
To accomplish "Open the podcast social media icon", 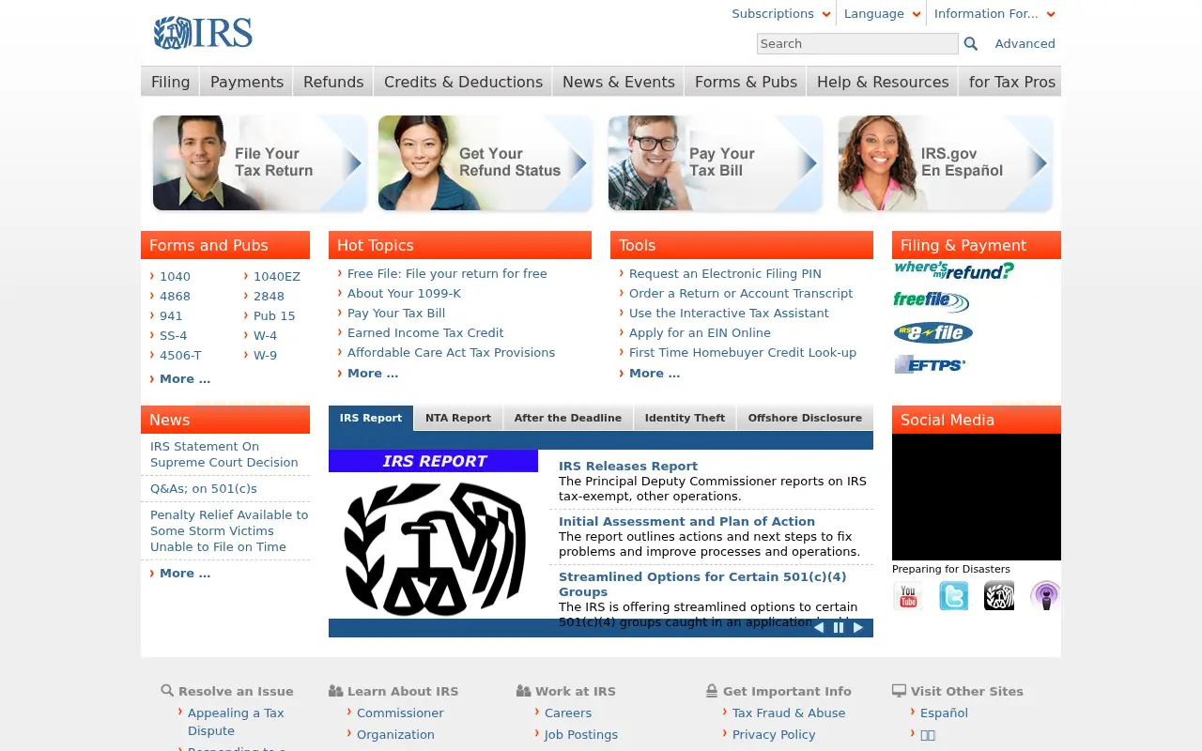I will click(1045, 596).
